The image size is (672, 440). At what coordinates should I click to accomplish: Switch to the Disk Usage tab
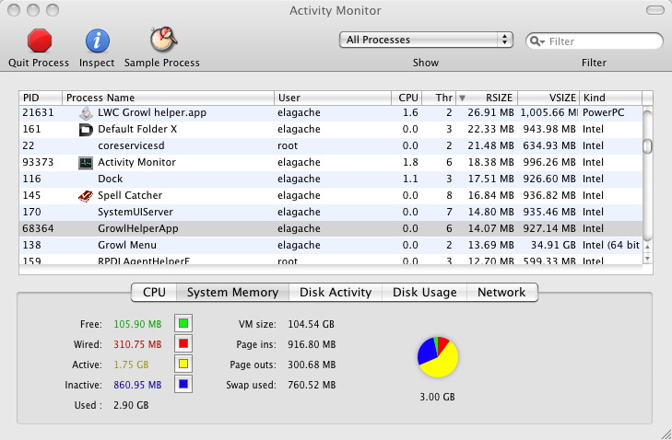point(425,293)
